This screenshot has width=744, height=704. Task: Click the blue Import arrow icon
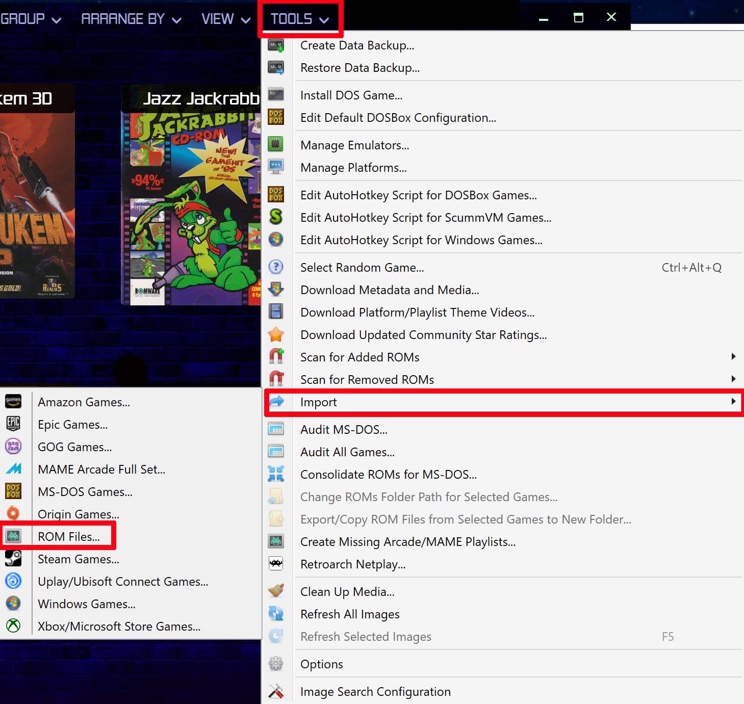click(276, 402)
